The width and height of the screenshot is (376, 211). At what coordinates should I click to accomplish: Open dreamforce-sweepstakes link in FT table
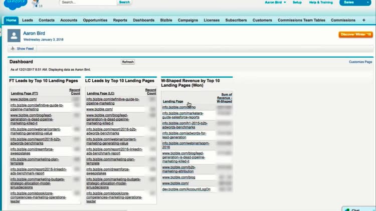tap(32, 151)
